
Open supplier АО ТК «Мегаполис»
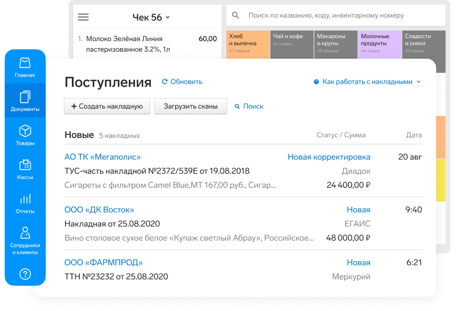[x=103, y=157]
